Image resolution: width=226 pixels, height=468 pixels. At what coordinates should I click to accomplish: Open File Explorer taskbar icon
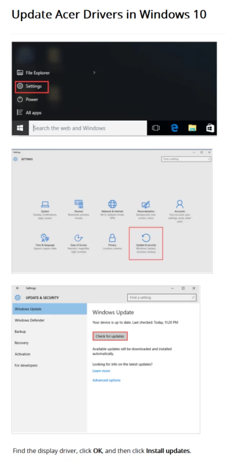(192, 128)
